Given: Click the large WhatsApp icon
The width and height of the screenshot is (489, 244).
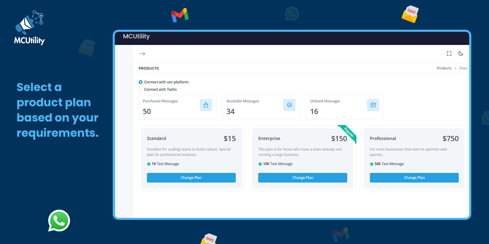Looking at the screenshot, I should point(59,221).
